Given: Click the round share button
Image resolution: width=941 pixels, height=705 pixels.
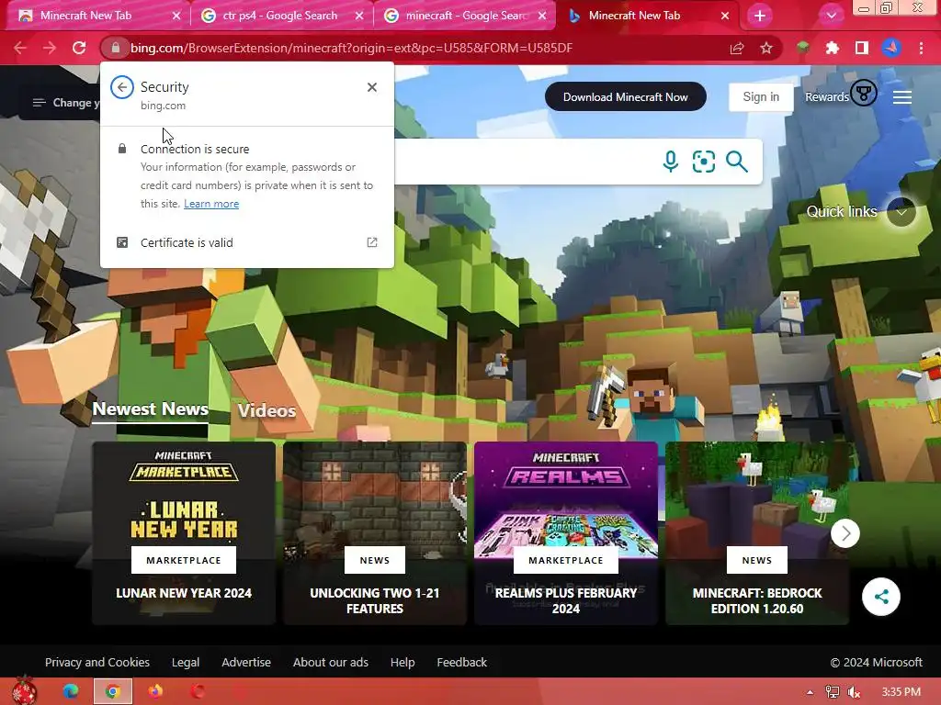Looking at the screenshot, I should click(x=881, y=597).
